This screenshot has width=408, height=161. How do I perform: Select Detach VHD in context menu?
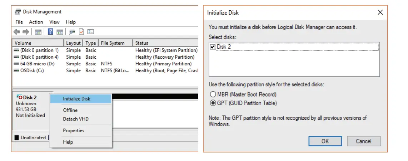(76, 119)
